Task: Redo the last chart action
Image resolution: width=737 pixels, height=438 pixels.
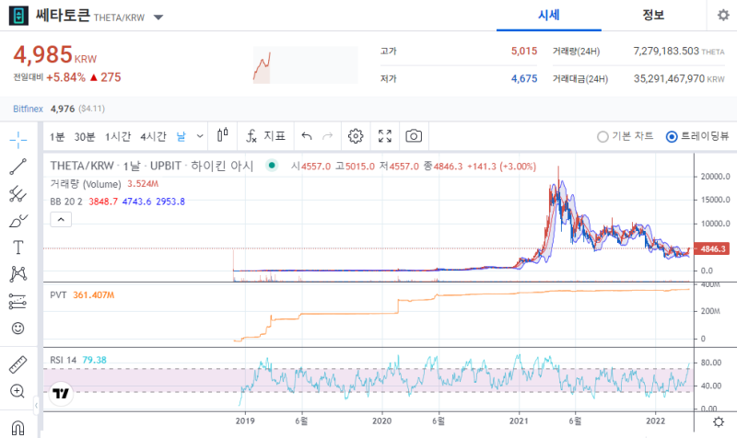Action: pyautogui.click(x=328, y=136)
